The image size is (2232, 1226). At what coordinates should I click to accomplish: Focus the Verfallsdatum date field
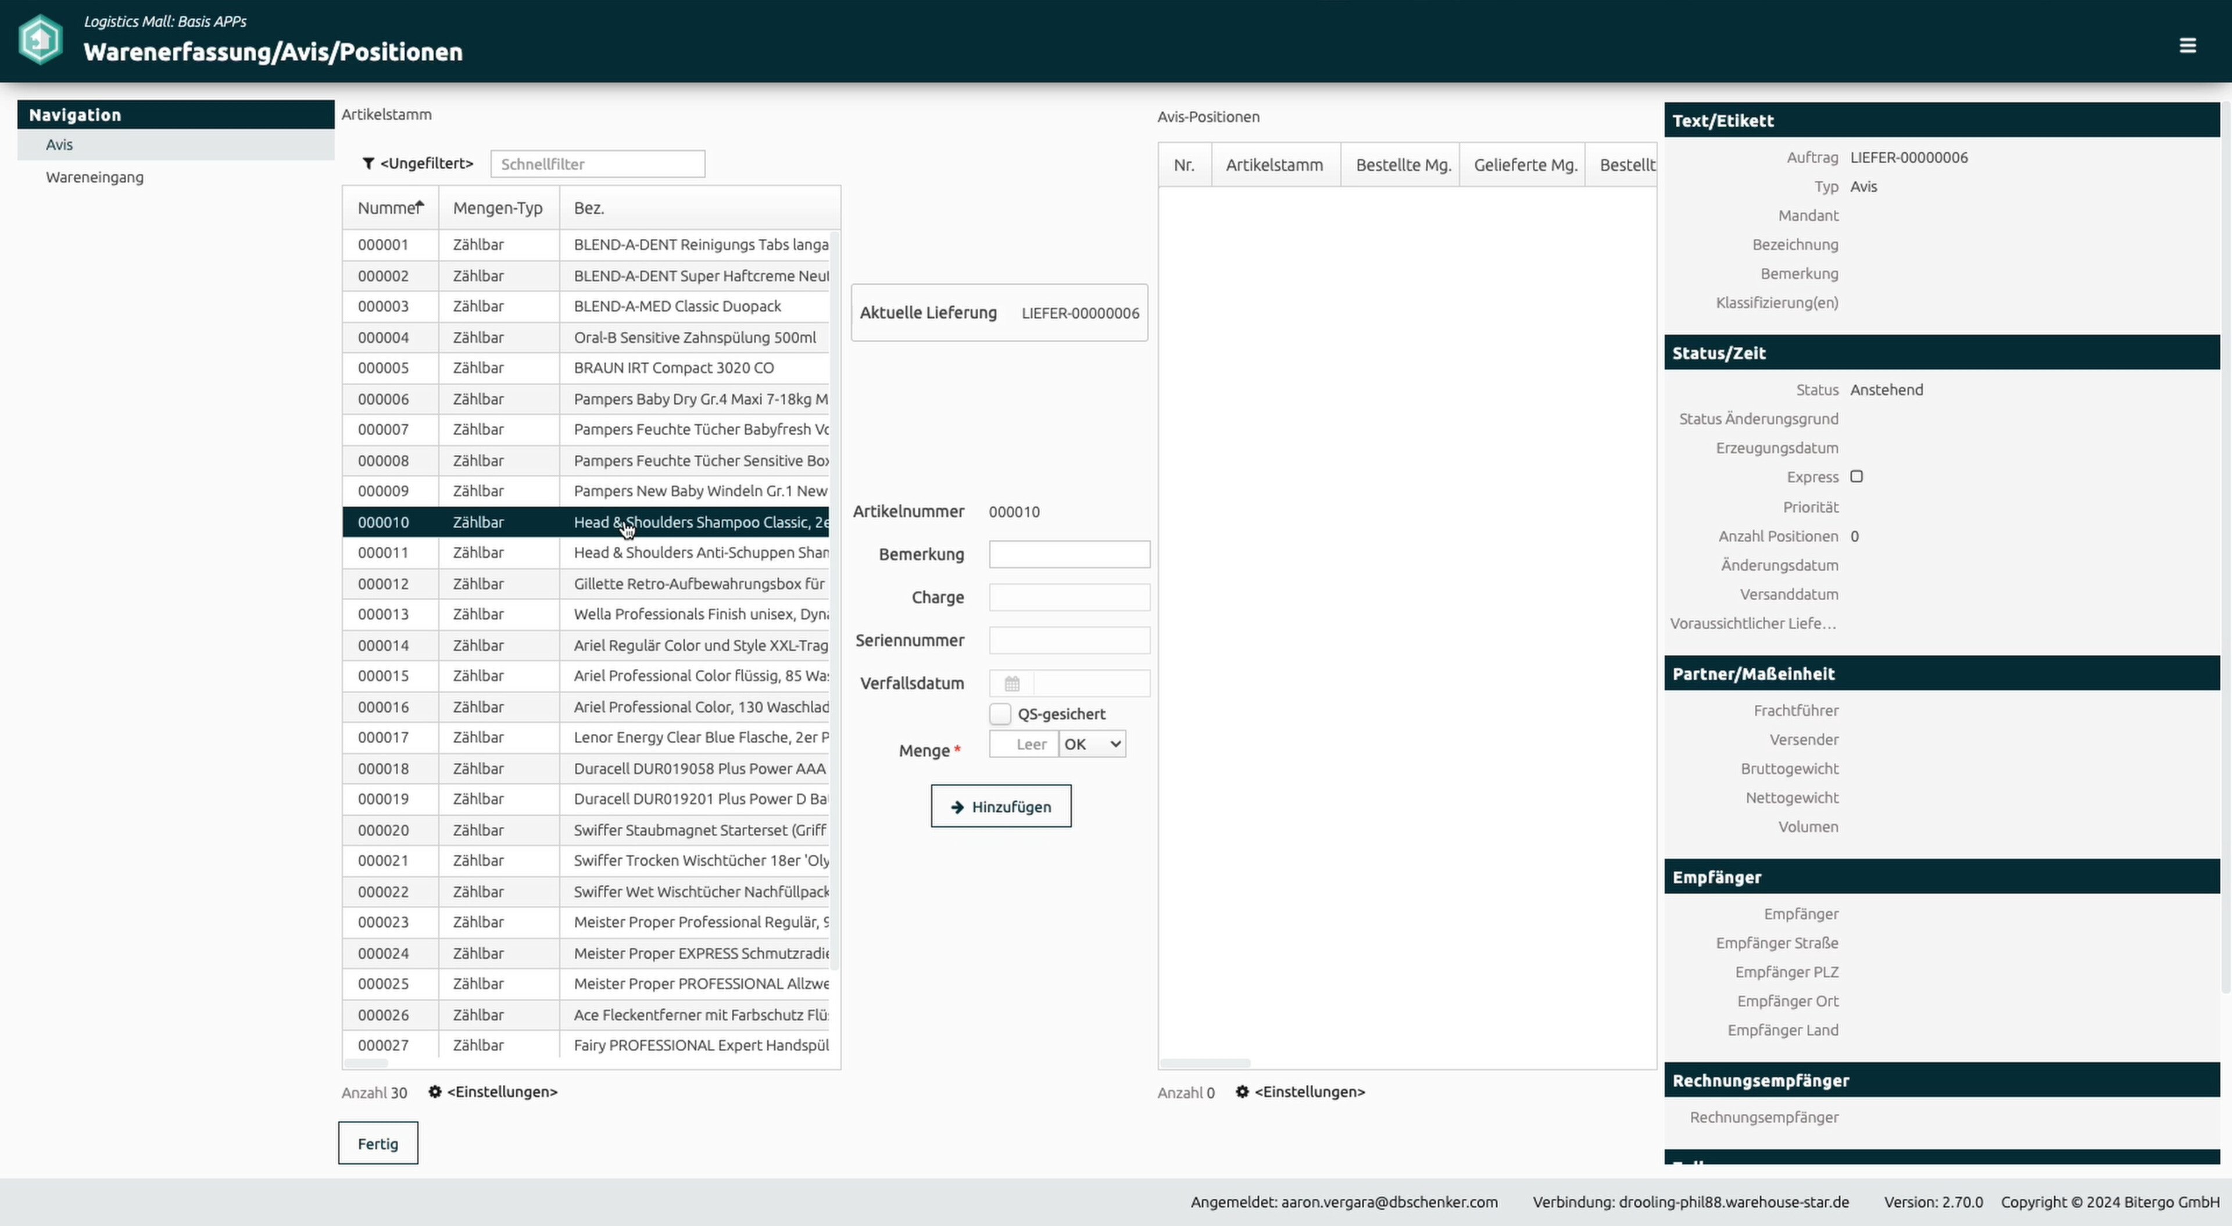point(1092,684)
